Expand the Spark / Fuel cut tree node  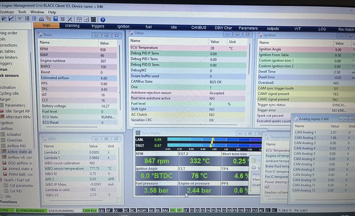(17, 180)
